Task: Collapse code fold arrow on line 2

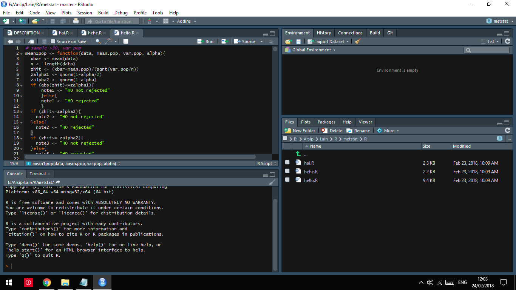Action: click(x=21, y=54)
